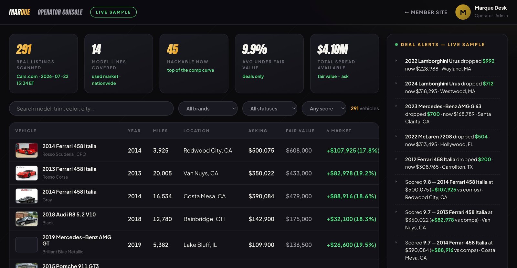Open the Marque Desk avatar menu

tap(463, 12)
